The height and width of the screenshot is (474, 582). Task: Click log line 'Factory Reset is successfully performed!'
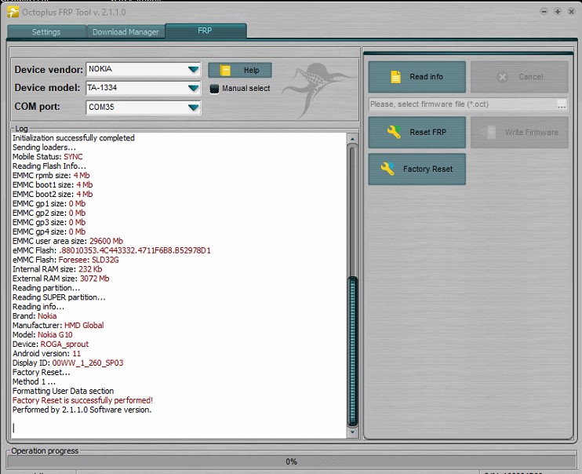82,400
